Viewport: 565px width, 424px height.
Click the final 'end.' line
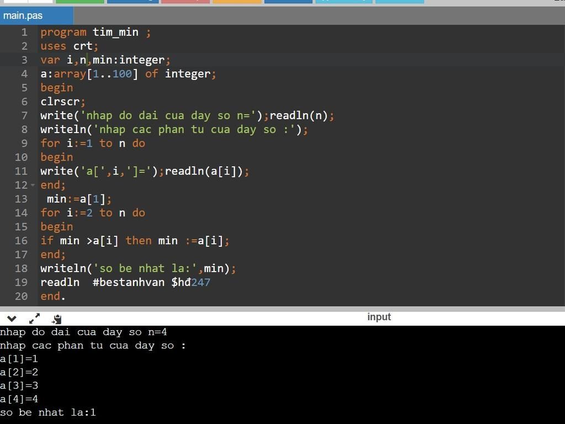click(x=53, y=296)
